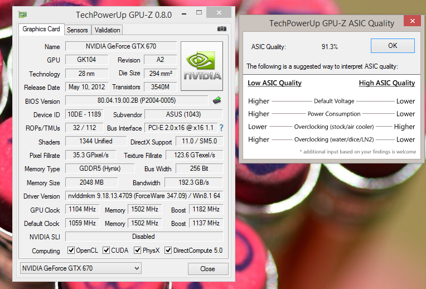
Task: Click the NVIDIA logo image
Action: 202,66
